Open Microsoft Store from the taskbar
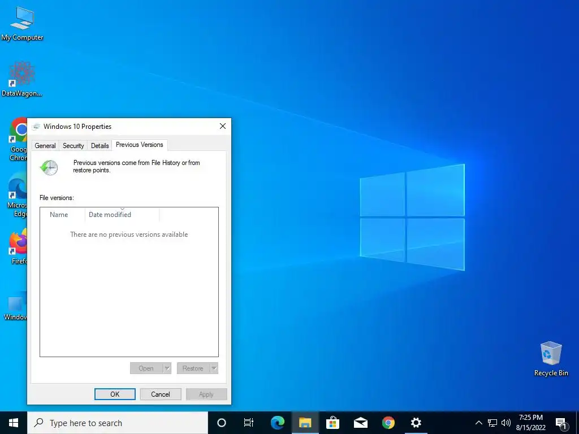 pos(332,423)
